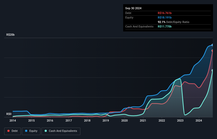Viewport: 217px width, 139px height.
Task: Click the 2014 x-axis label
Action: coord(13,121)
